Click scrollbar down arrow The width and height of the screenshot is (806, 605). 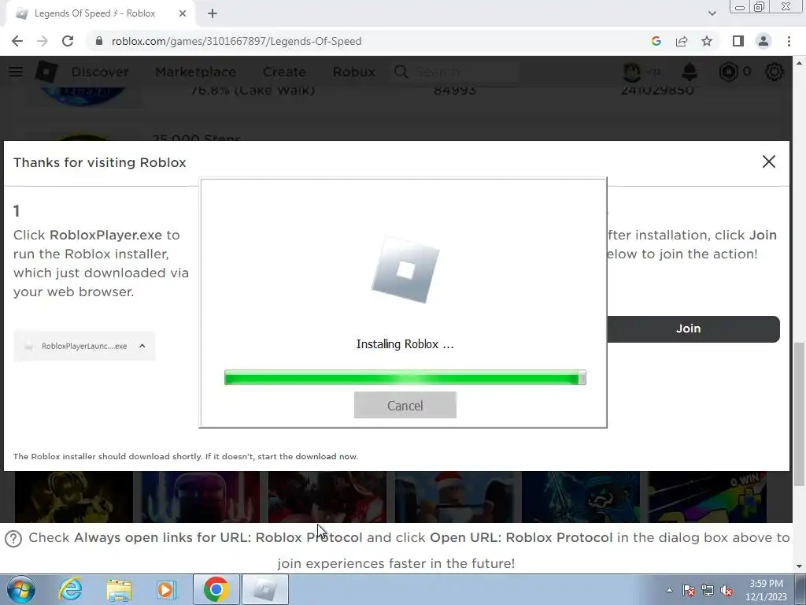(799, 566)
